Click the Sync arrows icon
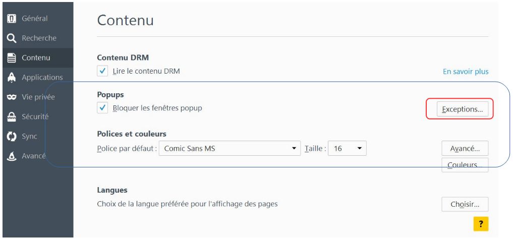The width and height of the screenshot is (513, 239). pyautogui.click(x=11, y=137)
